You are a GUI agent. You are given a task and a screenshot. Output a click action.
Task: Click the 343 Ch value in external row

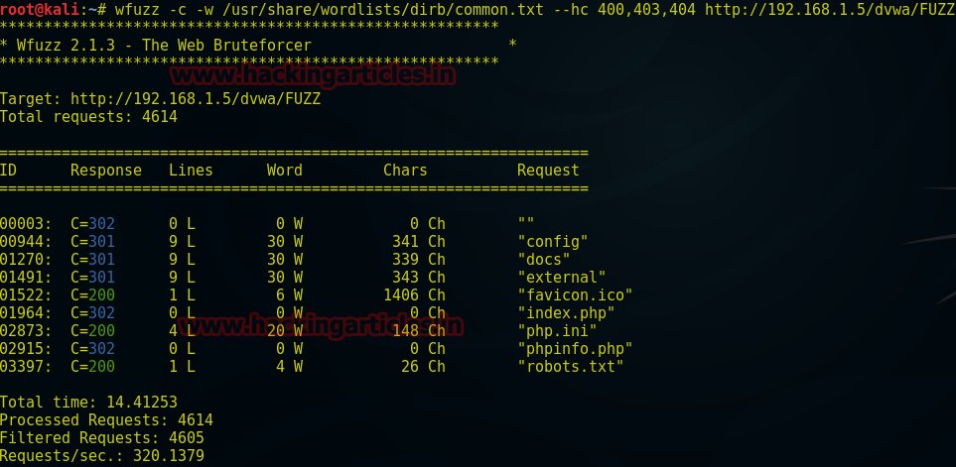(x=419, y=277)
